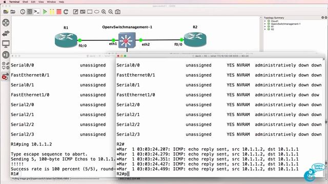Select the draw ellipse tool
The width and height of the screenshot is (328, 184).
[x=97, y=12]
